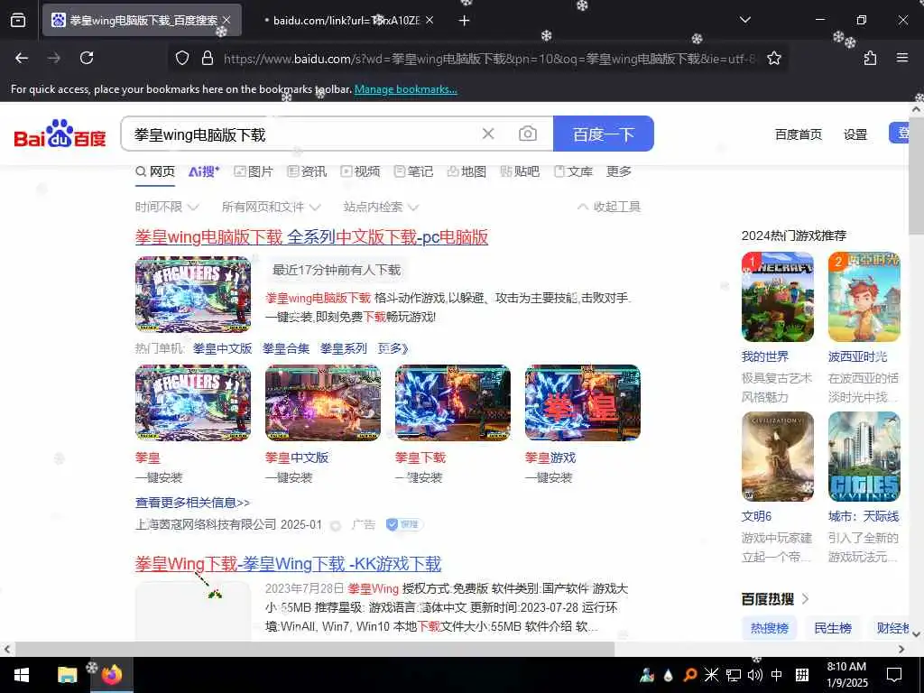Expand 时间不限 time filter dropdown
Viewport: 924px width, 693px height.
[167, 207]
